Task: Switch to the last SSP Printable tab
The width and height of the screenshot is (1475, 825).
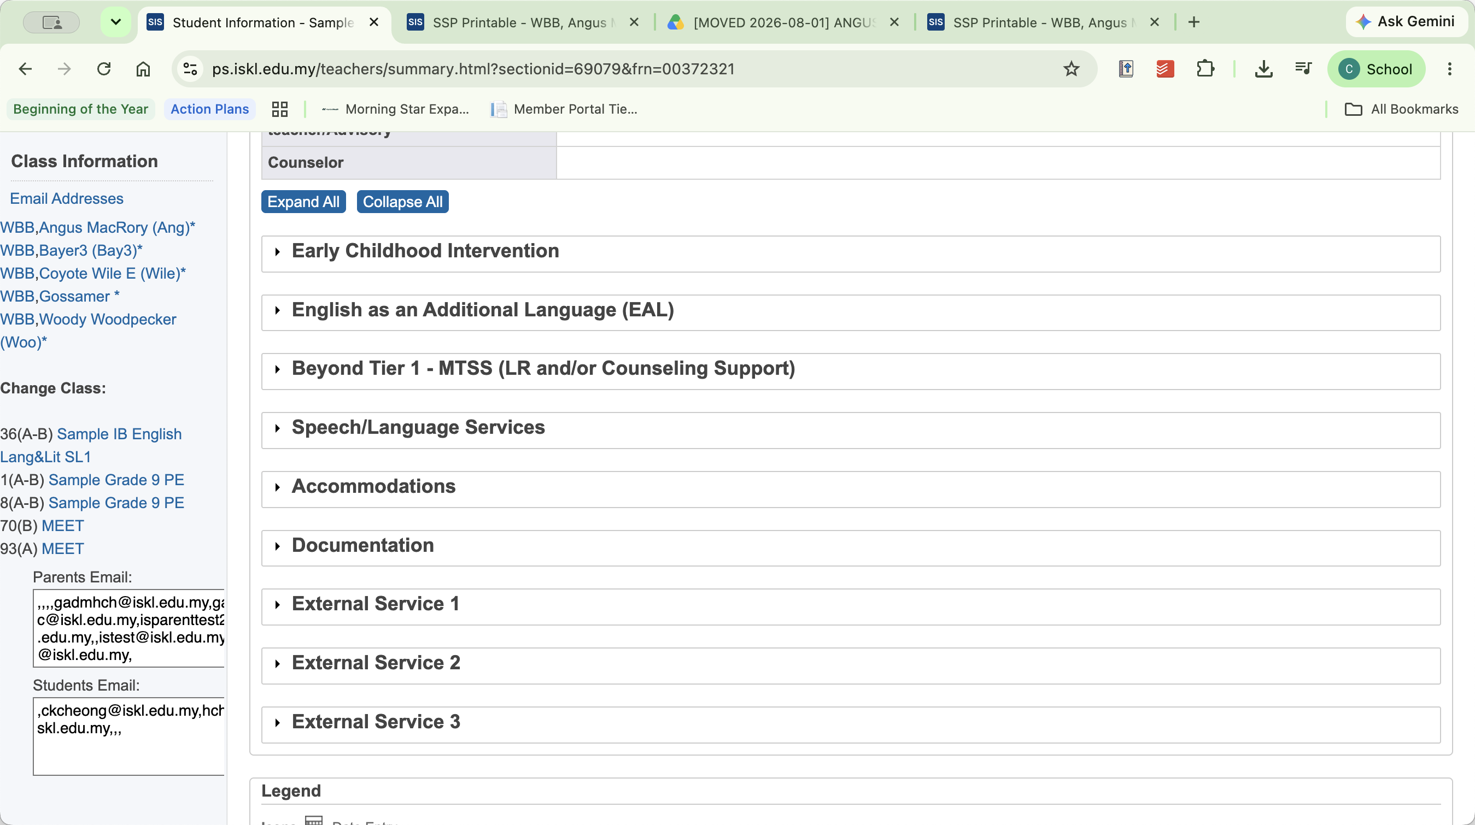Action: coord(1043,22)
